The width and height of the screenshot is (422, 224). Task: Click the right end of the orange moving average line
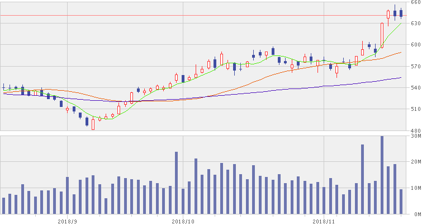tap(401, 52)
